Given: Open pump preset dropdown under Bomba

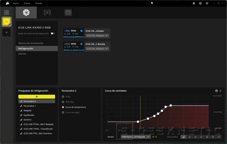Looking at the screenshot, I should coord(97,49).
